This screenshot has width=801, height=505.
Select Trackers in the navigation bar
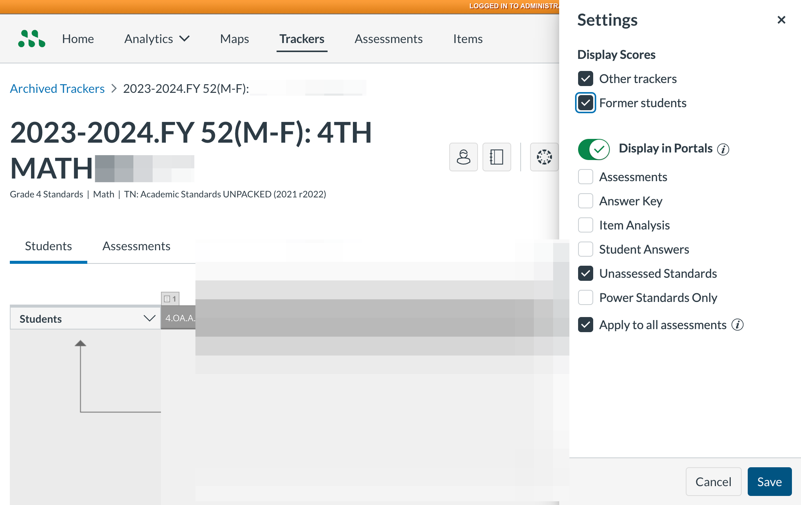302,38
